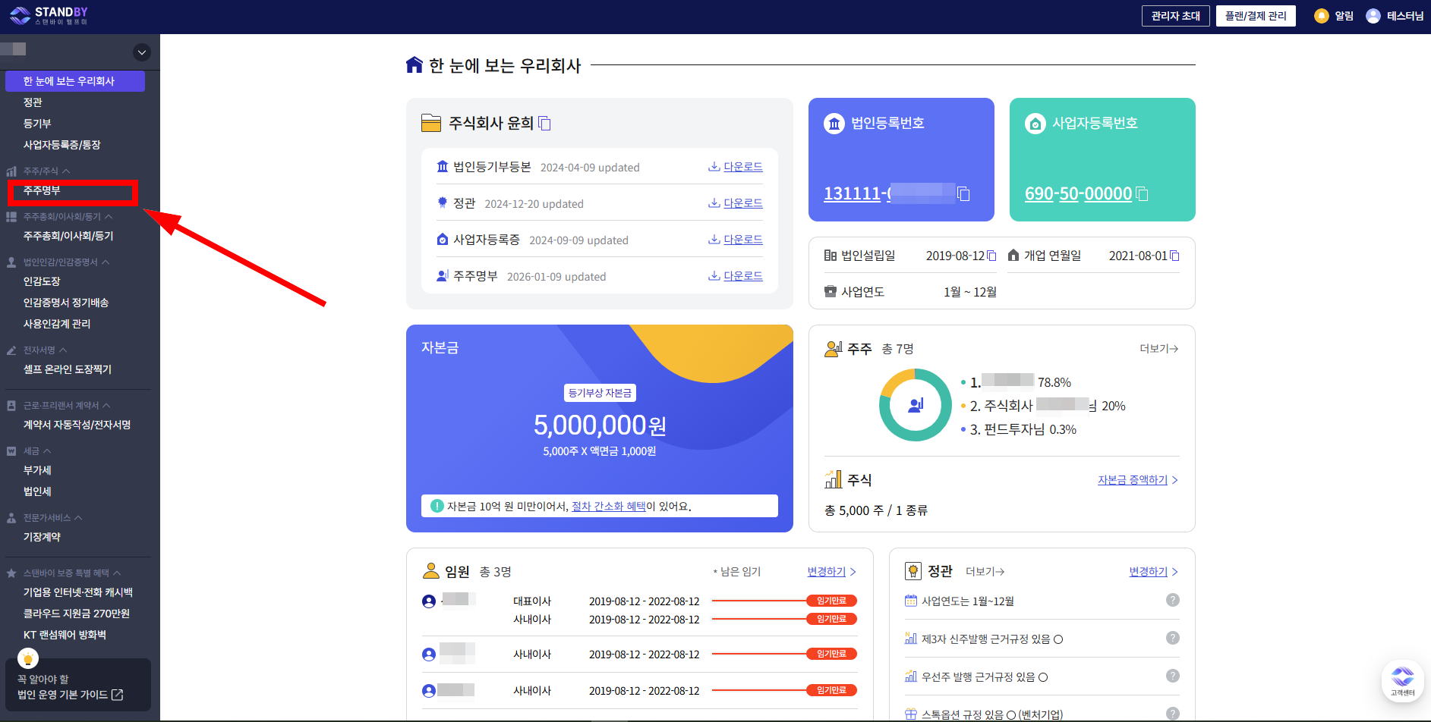Click the download icon beside 주주명부
This screenshot has width=1431, height=722.
(714, 275)
